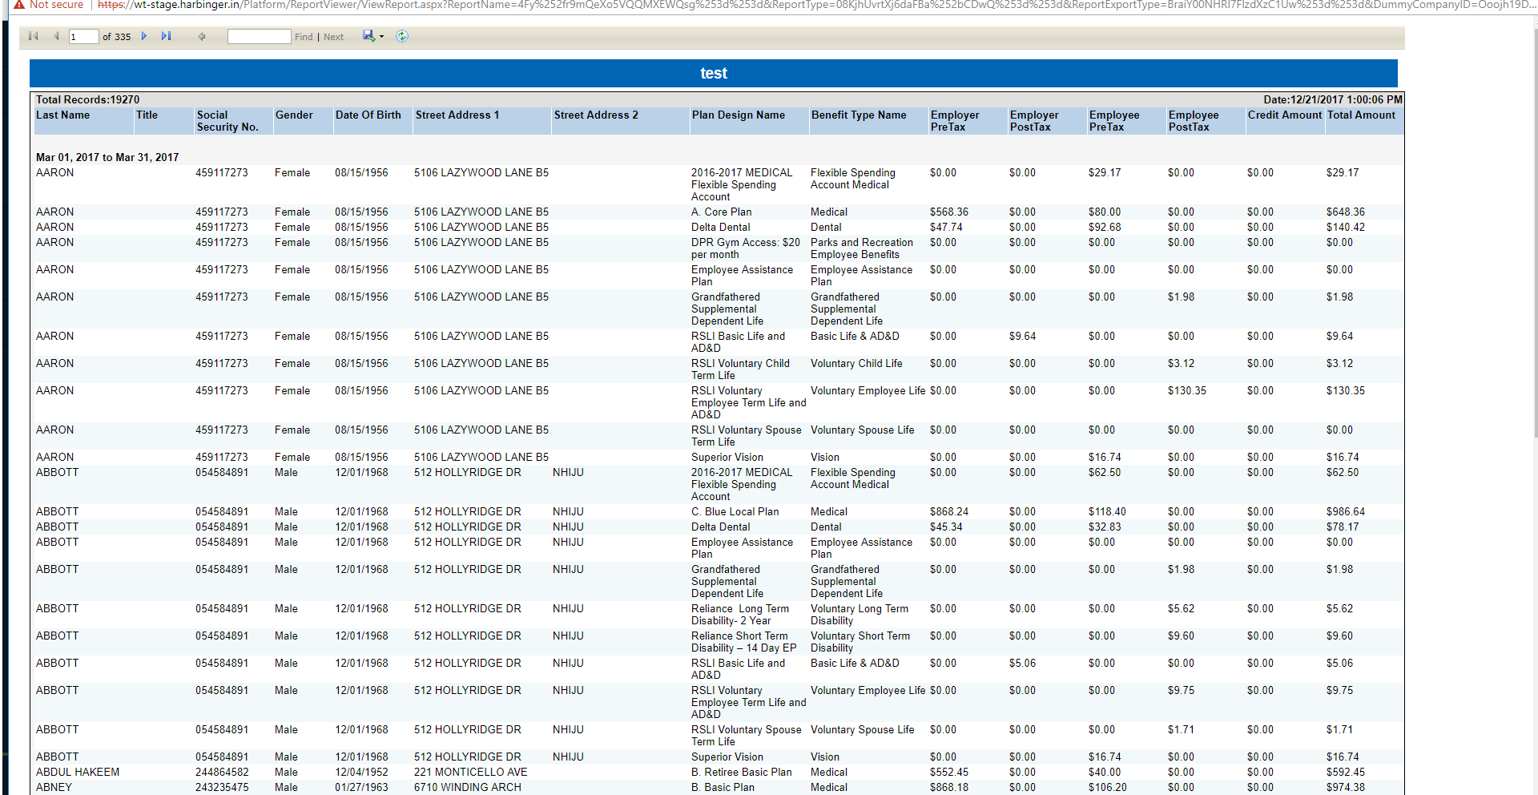Click the $986.64 total amount
1538x795 pixels.
coord(1345,511)
